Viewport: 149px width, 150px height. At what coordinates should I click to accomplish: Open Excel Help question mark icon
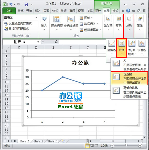click(x=128, y=11)
